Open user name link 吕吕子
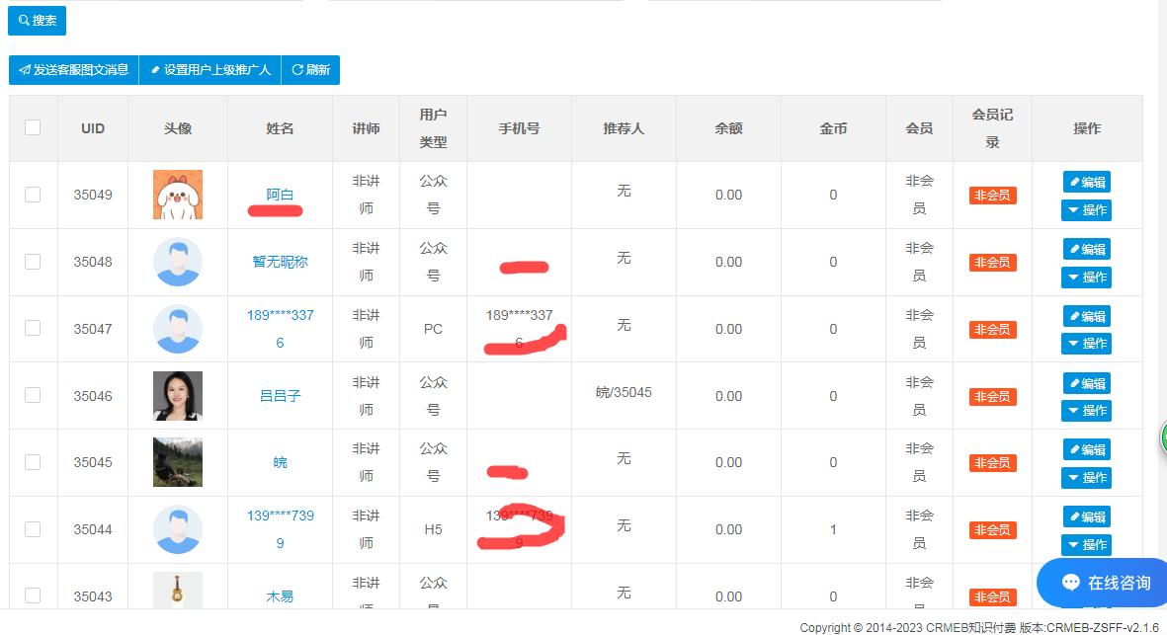 coord(280,396)
